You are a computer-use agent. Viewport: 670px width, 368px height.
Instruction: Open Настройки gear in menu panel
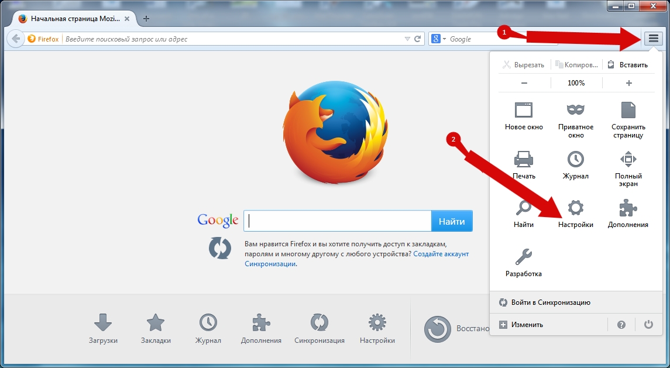(576, 214)
